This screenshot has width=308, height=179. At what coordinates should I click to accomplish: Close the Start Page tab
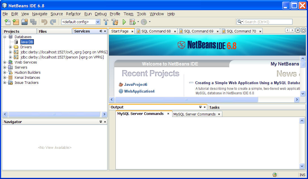[x=132, y=31]
